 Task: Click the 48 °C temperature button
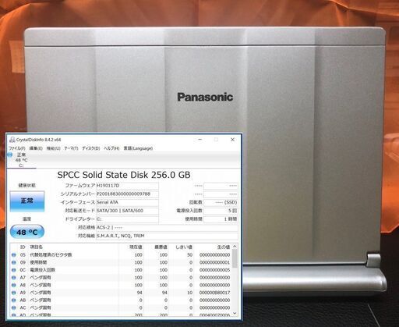[27, 232]
